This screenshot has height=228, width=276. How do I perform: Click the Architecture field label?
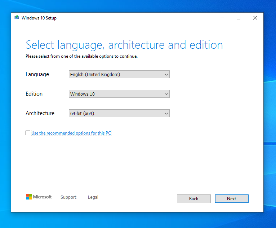40,113
